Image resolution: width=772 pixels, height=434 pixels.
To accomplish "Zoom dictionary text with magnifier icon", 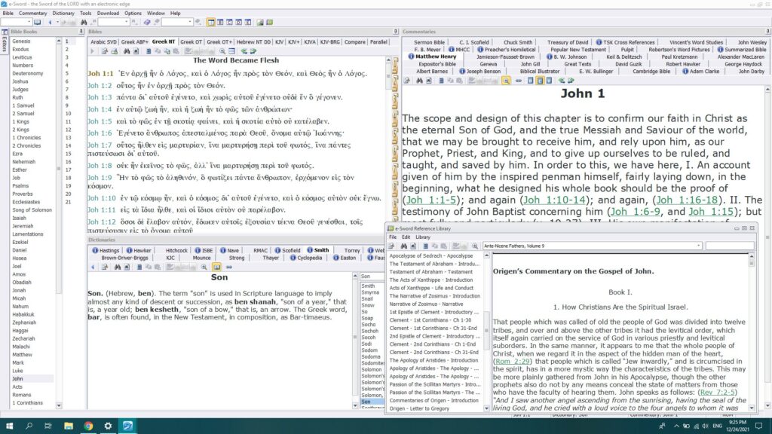I will click(204, 267).
